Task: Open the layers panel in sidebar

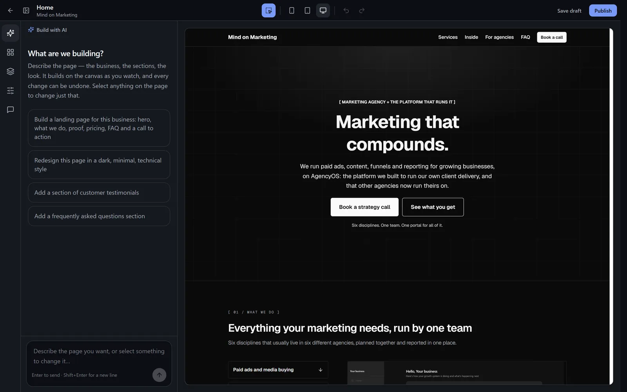Action: point(11,71)
